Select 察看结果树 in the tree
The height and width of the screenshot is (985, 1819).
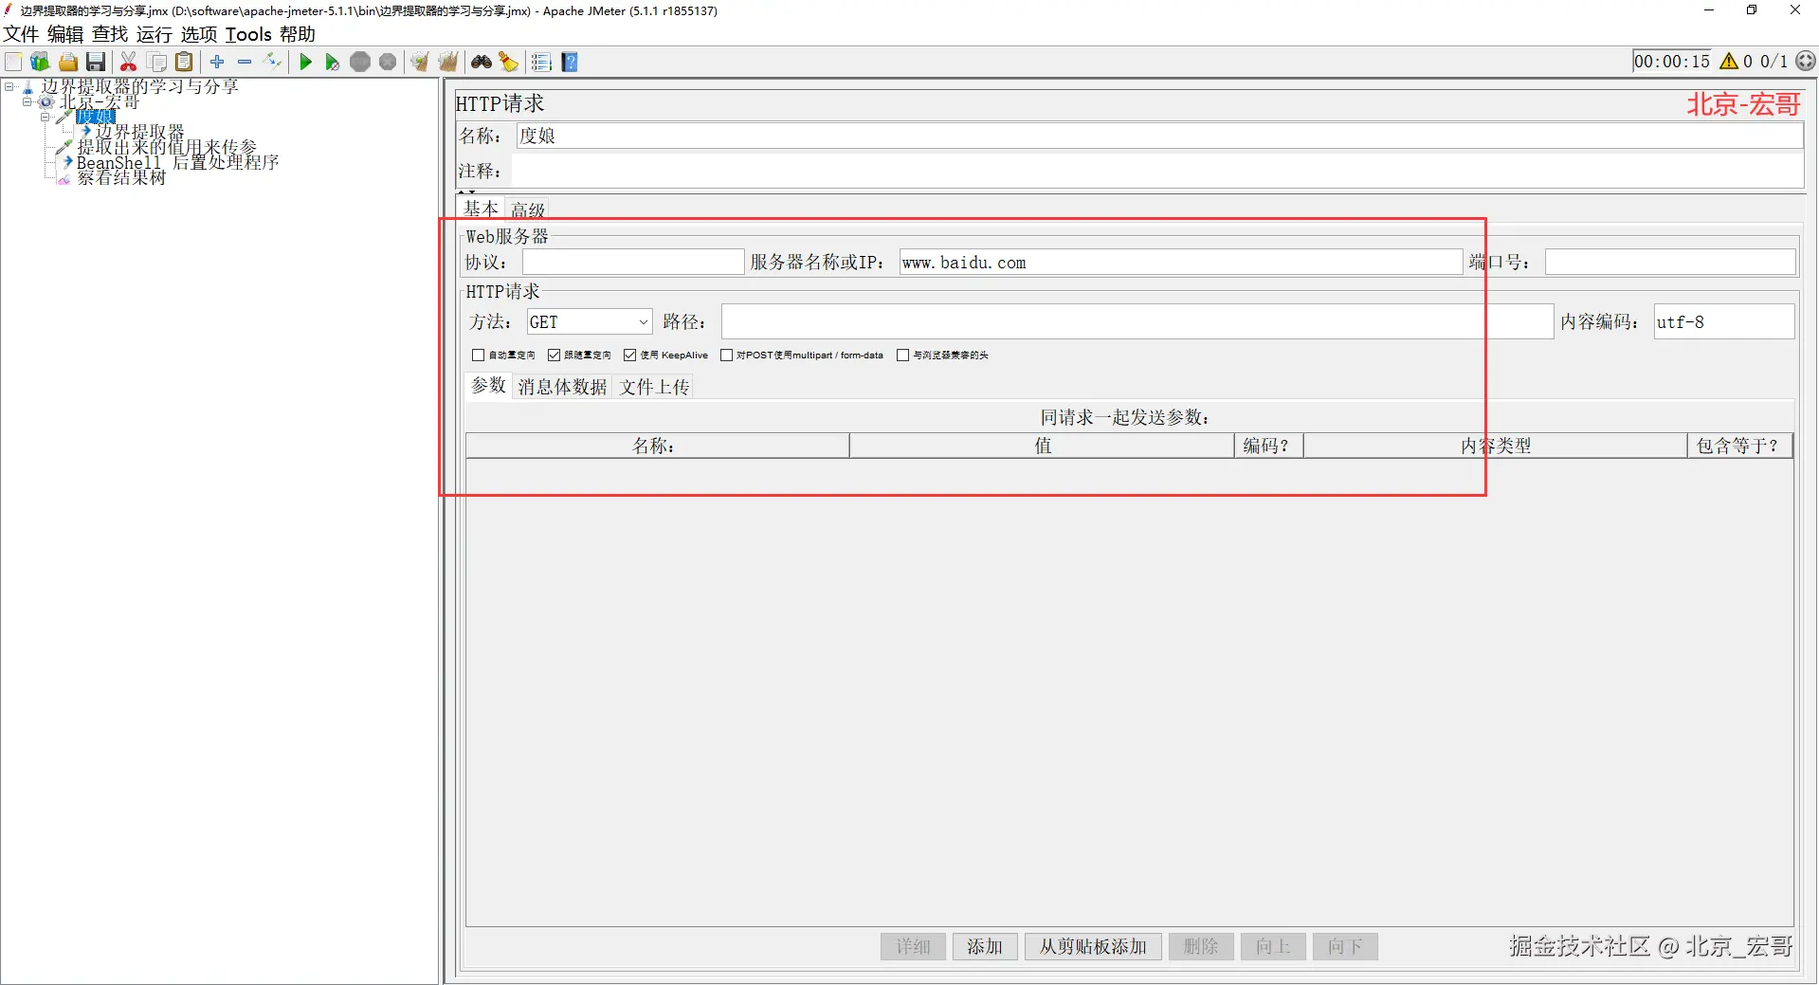pyautogui.click(x=121, y=177)
